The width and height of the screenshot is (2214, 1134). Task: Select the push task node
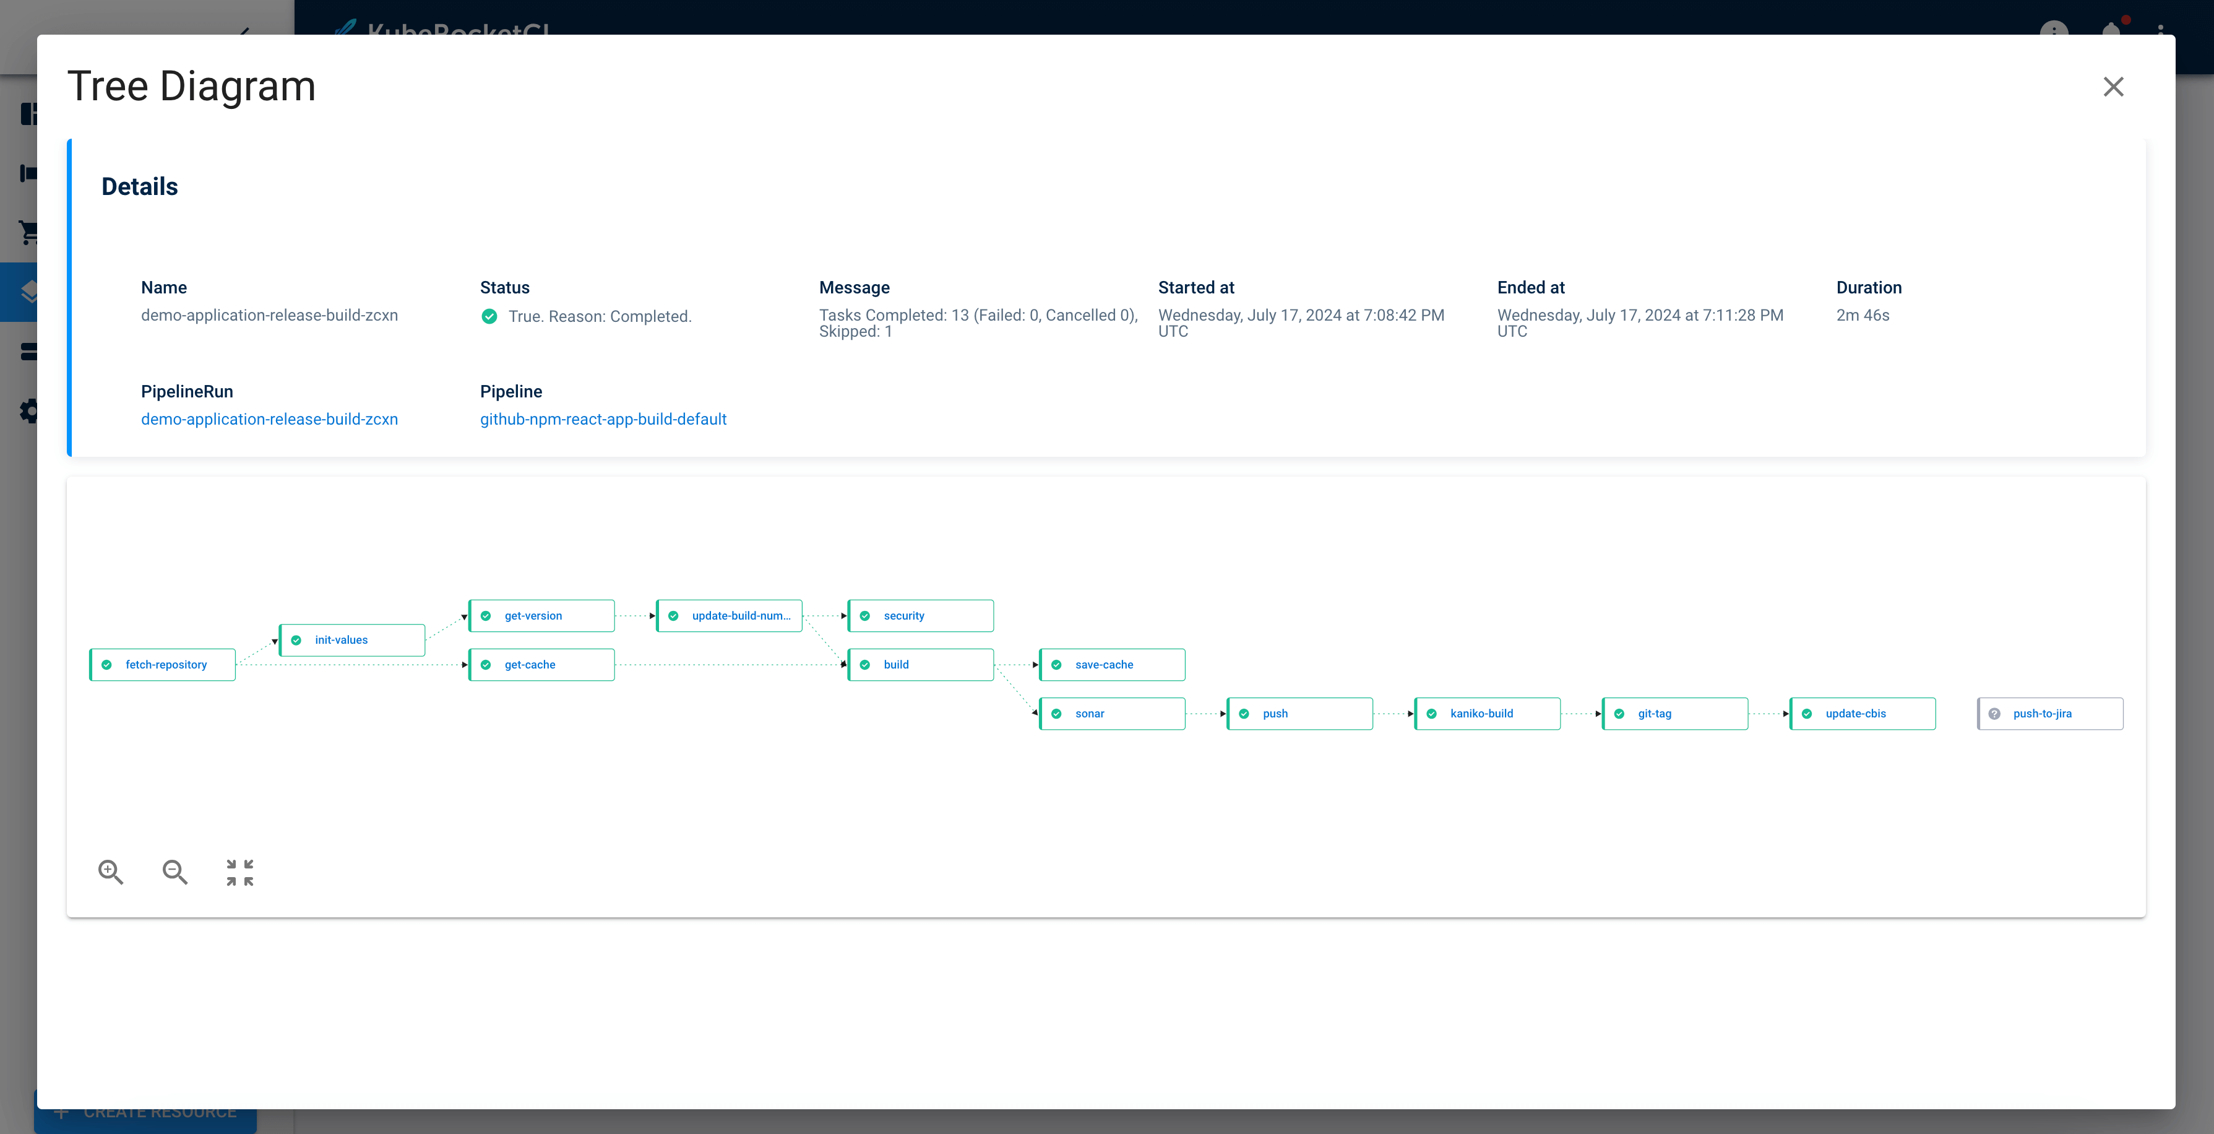click(x=1299, y=714)
